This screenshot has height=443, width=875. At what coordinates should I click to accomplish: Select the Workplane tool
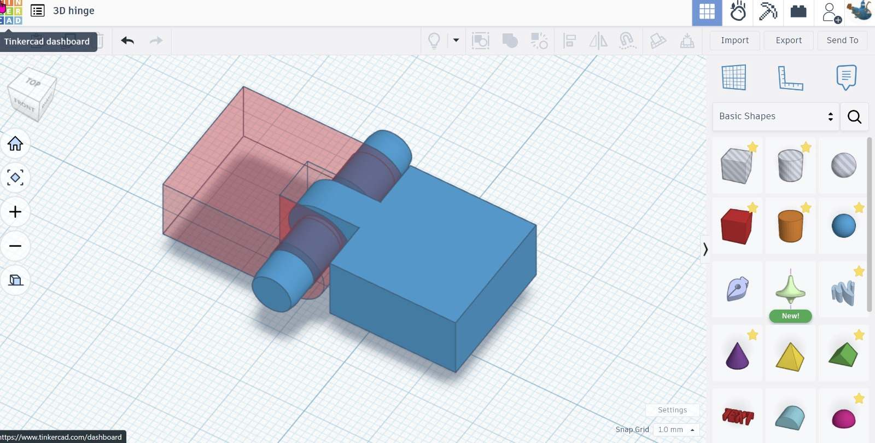point(733,77)
